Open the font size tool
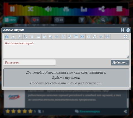The width and height of the screenshot is (133, 118). click(x=25, y=37)
